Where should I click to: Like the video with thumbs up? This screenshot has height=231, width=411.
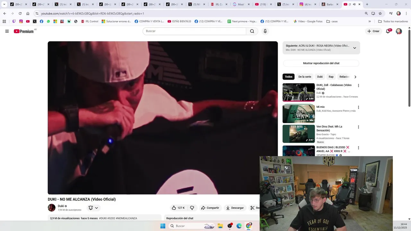pos(178,208)
